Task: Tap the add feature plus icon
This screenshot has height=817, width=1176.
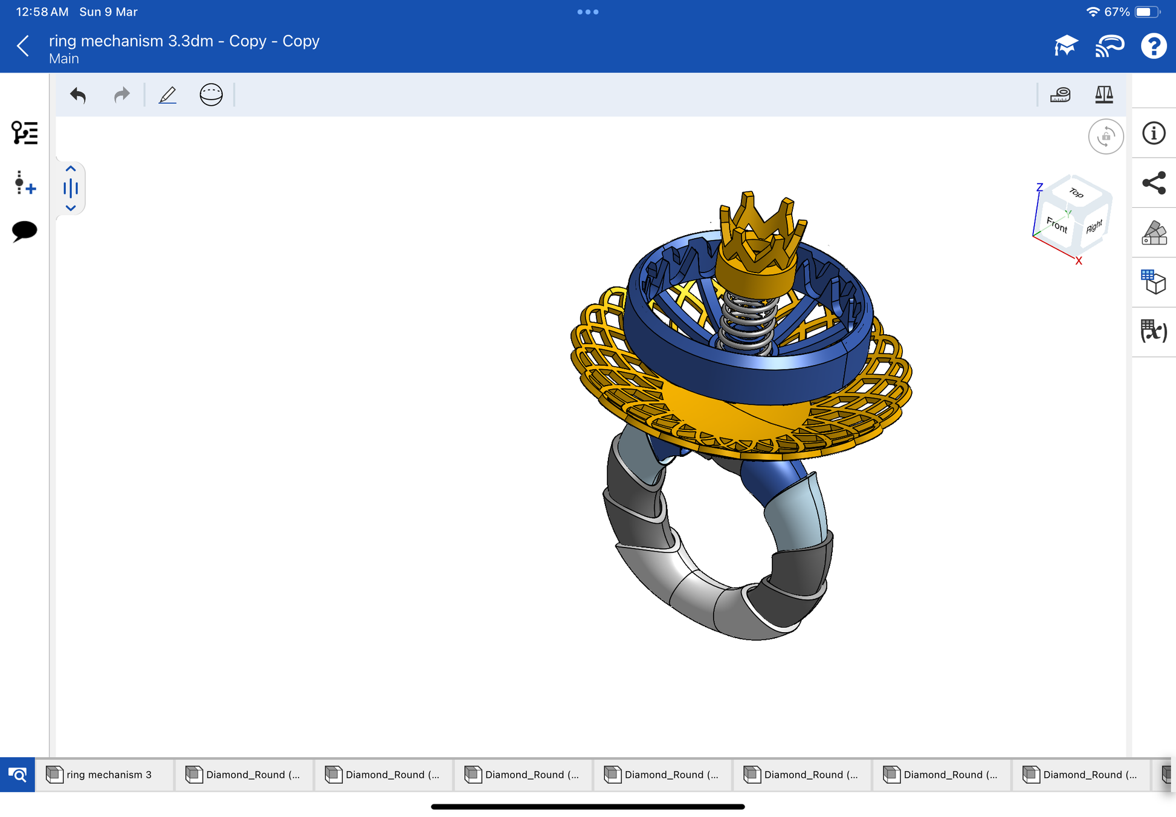Action: [x=24, y=182]
